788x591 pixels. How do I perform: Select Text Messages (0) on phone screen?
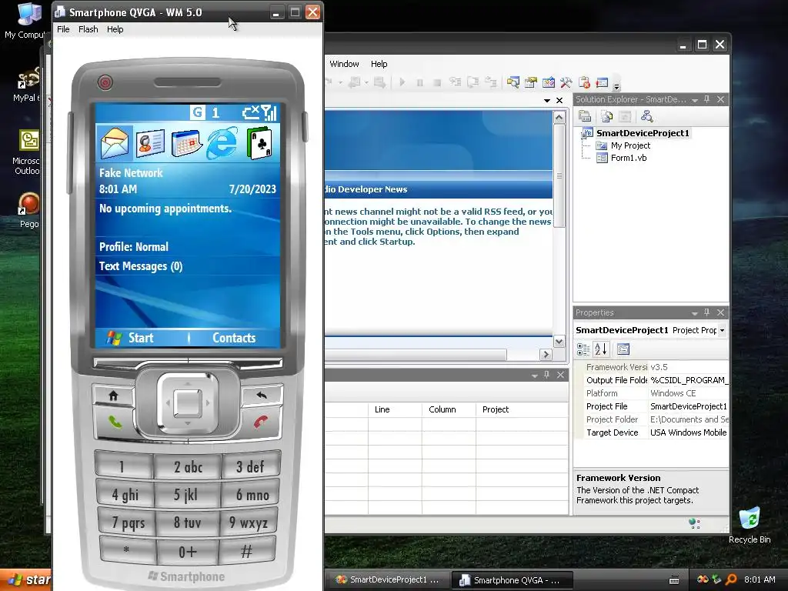(188, 266)
